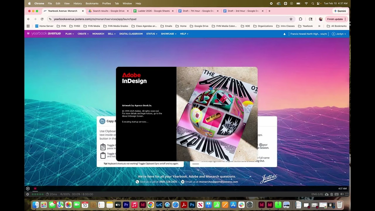Open on-screen keyboard icon in session bar
The width and height of the screenshot is (375, 211).
(337, 194)
